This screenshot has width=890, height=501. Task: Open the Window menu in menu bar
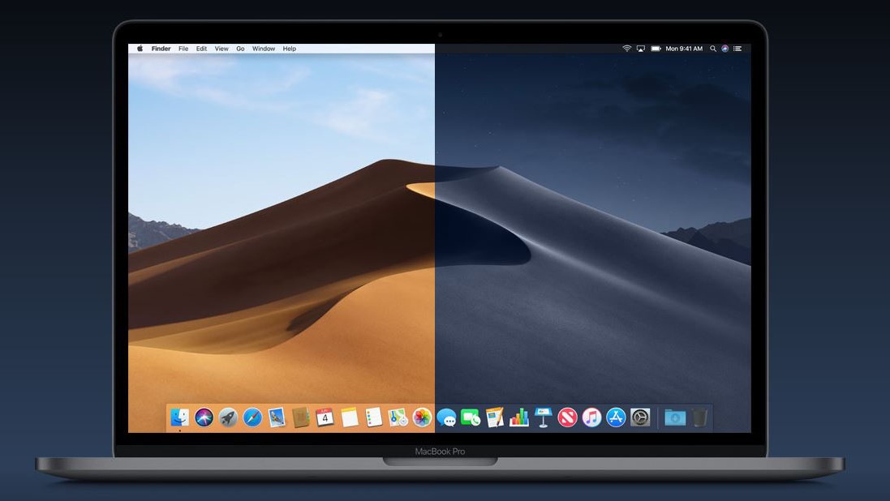point(264,49)
